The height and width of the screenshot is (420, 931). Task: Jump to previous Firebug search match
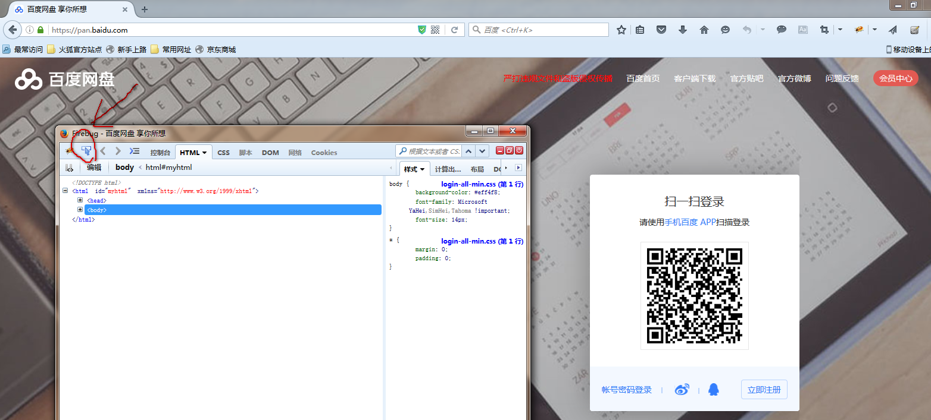click(x=469, y=151)
